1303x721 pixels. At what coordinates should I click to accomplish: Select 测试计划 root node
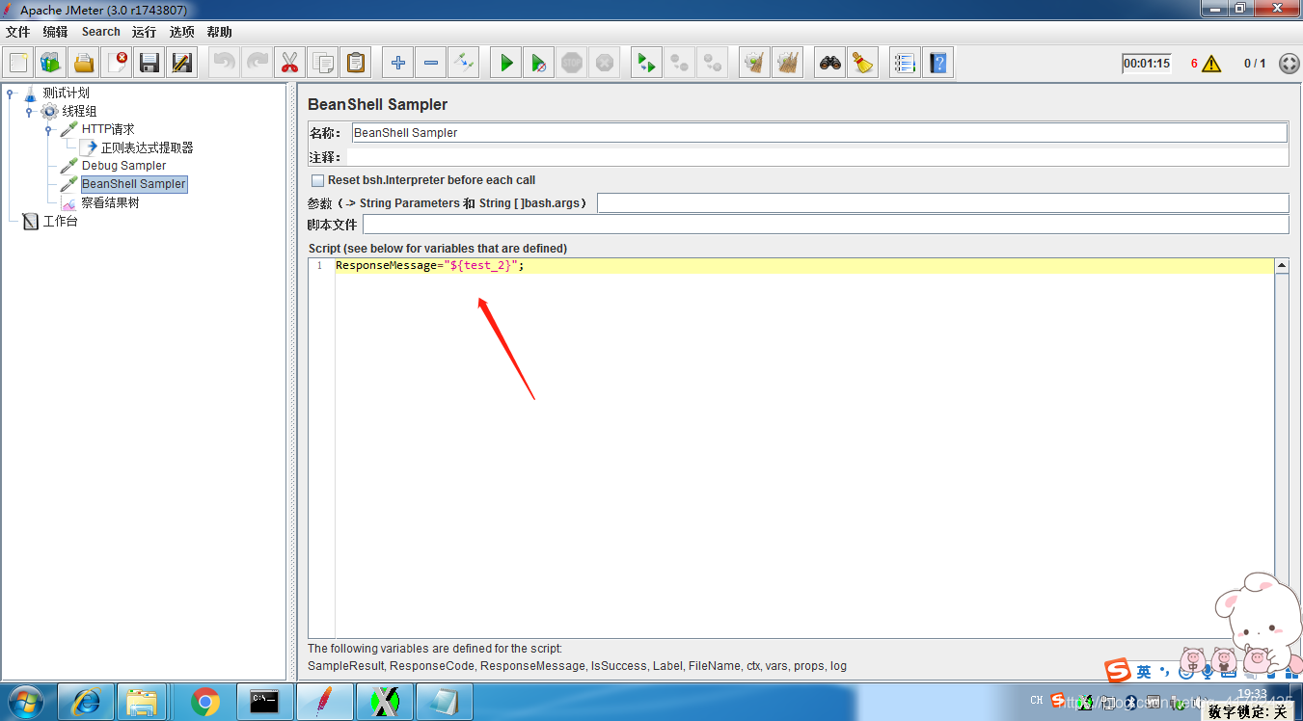coord(66,93)
